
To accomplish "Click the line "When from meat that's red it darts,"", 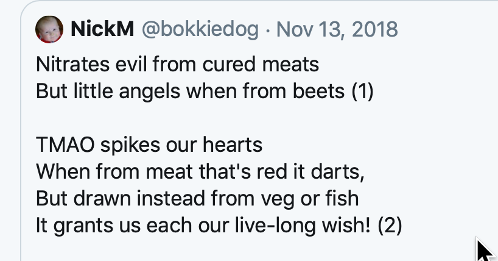I will click(x=200, y=172).
